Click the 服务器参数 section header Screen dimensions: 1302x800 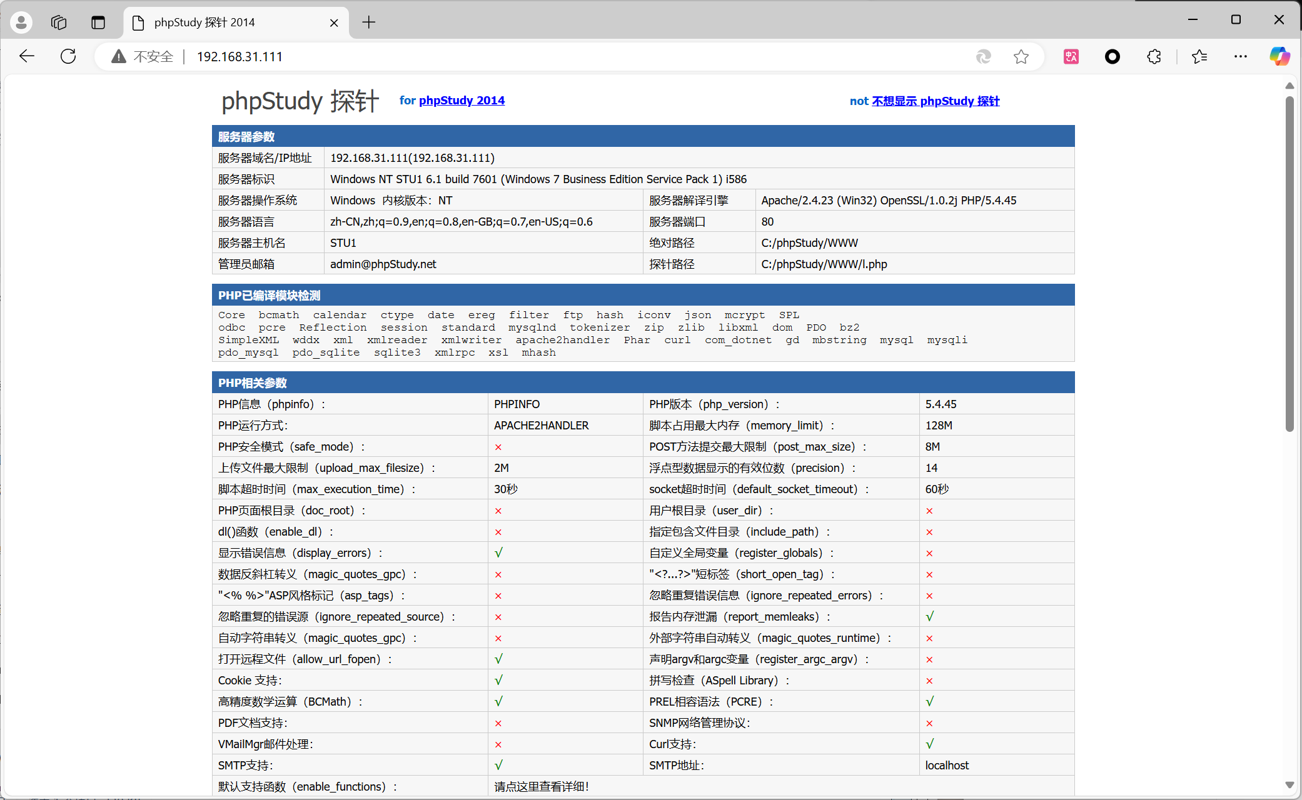coord(643,136)
